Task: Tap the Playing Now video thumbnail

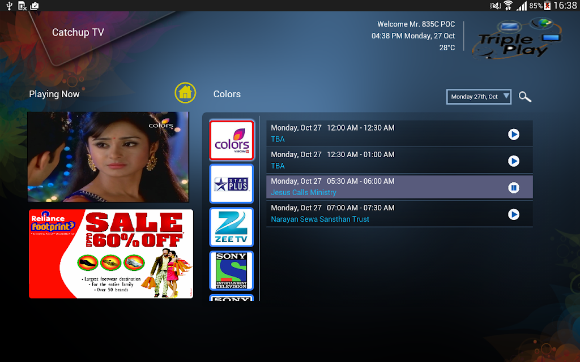Action: 108,157
